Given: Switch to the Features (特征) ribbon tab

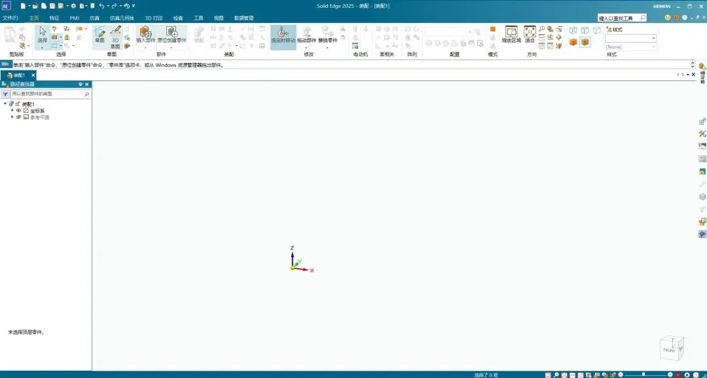Looking at the screenshot, I should [54, 18].
